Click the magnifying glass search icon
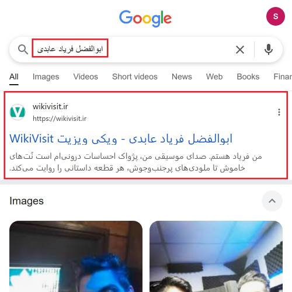The width and height of the screenshot is (292, 292). [23, 49]
